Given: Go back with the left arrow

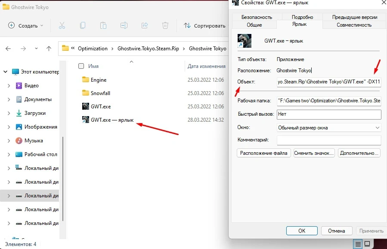Looking at the screenshot, I should (x=8, y=49).
